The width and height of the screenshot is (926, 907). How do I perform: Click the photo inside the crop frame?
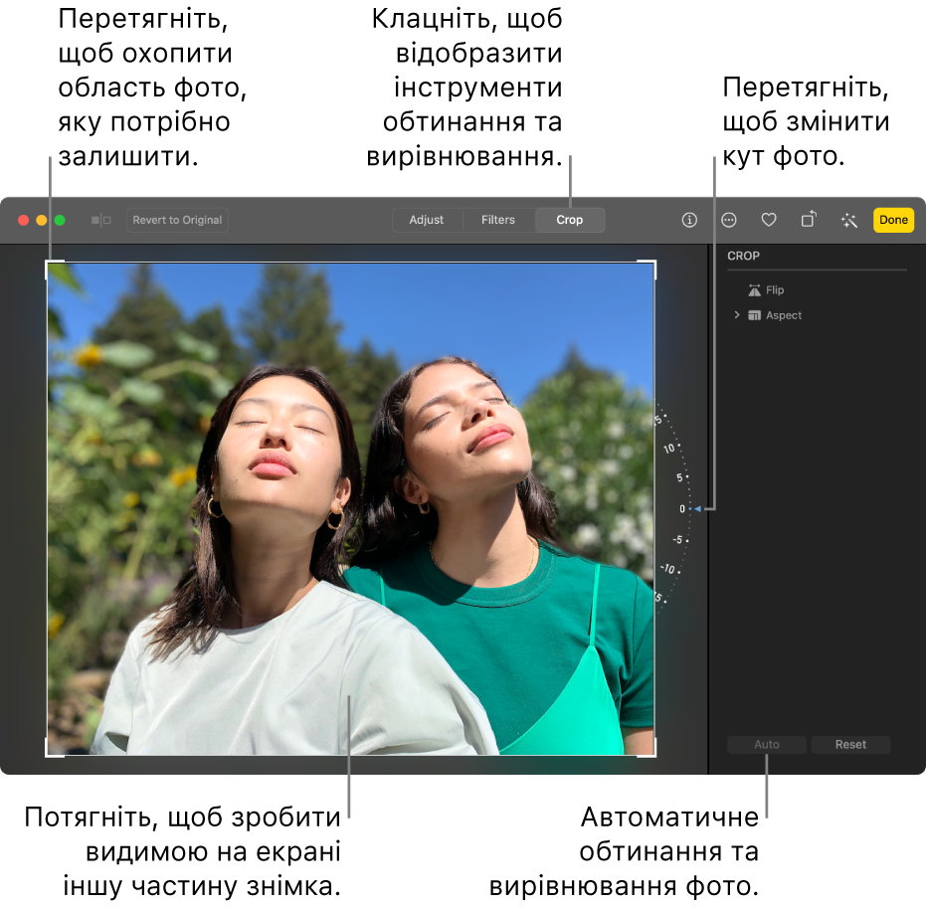(x=351, y=509)
